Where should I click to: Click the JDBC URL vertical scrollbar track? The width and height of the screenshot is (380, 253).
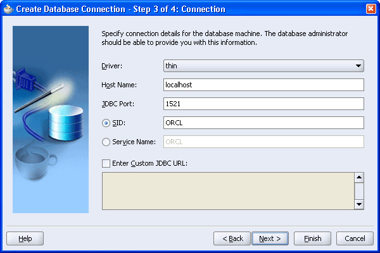click(x=359, y=191)
